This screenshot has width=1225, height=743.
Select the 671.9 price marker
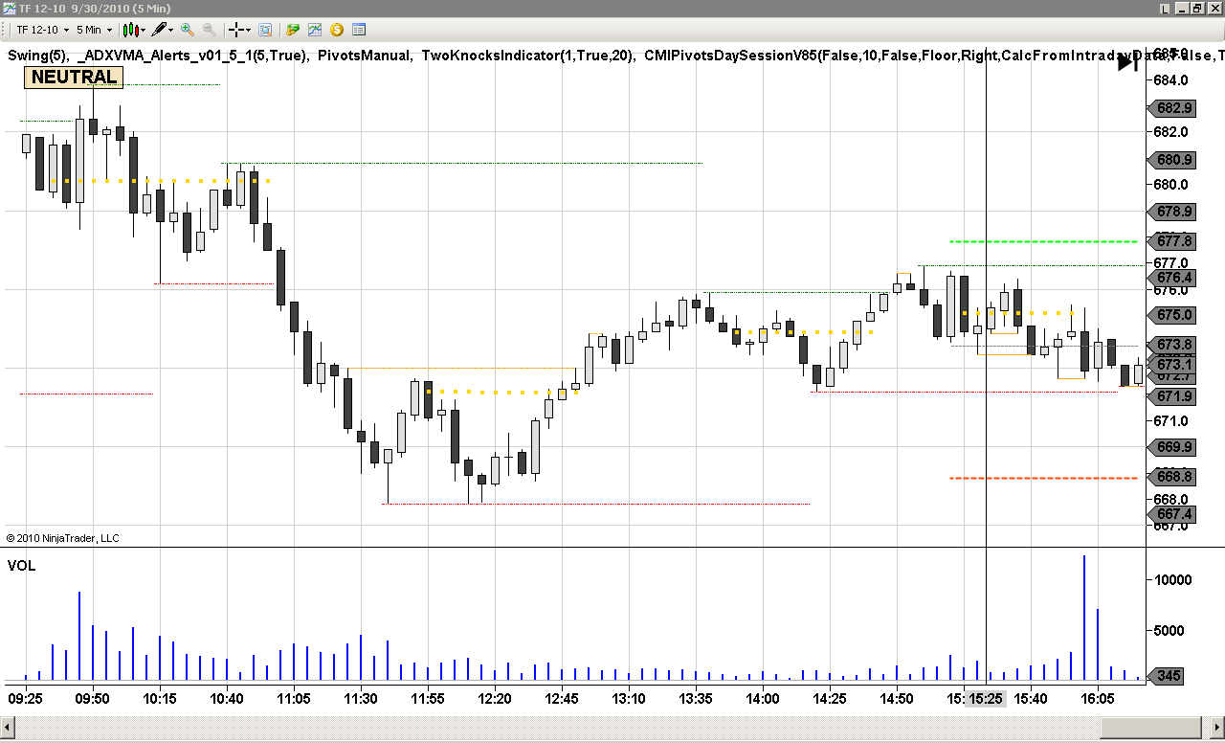coord(1173,395)
